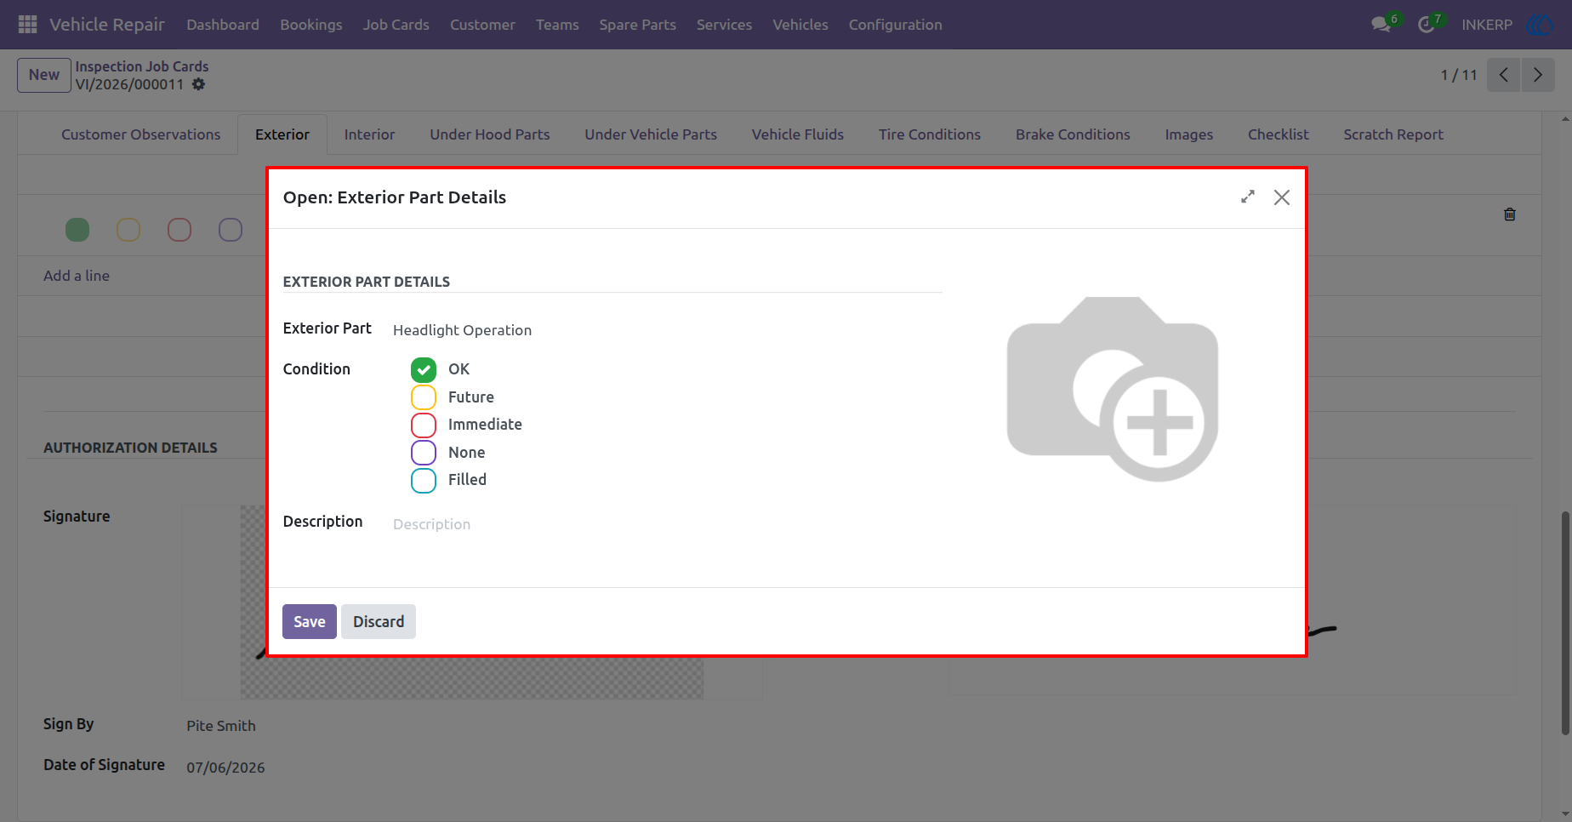Create a New record
The image size is (1572, 822).
point(44,75)
